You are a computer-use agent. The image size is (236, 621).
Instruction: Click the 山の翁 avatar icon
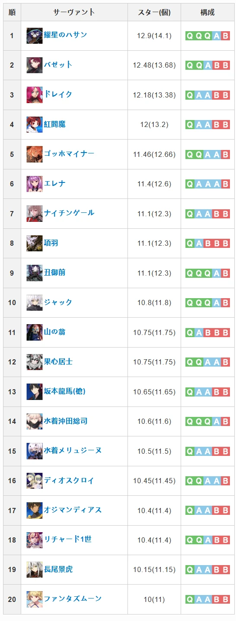[x=35, y=332]
